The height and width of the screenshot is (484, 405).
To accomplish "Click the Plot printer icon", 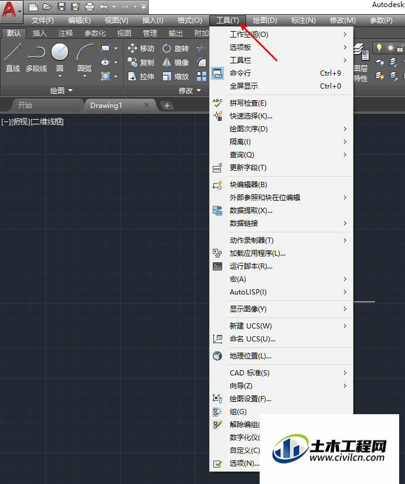I will (90, 6).
